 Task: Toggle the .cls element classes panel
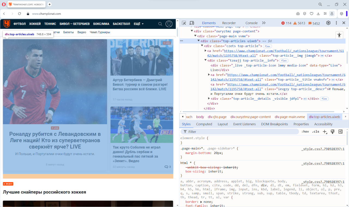click(x=315, y=132)
